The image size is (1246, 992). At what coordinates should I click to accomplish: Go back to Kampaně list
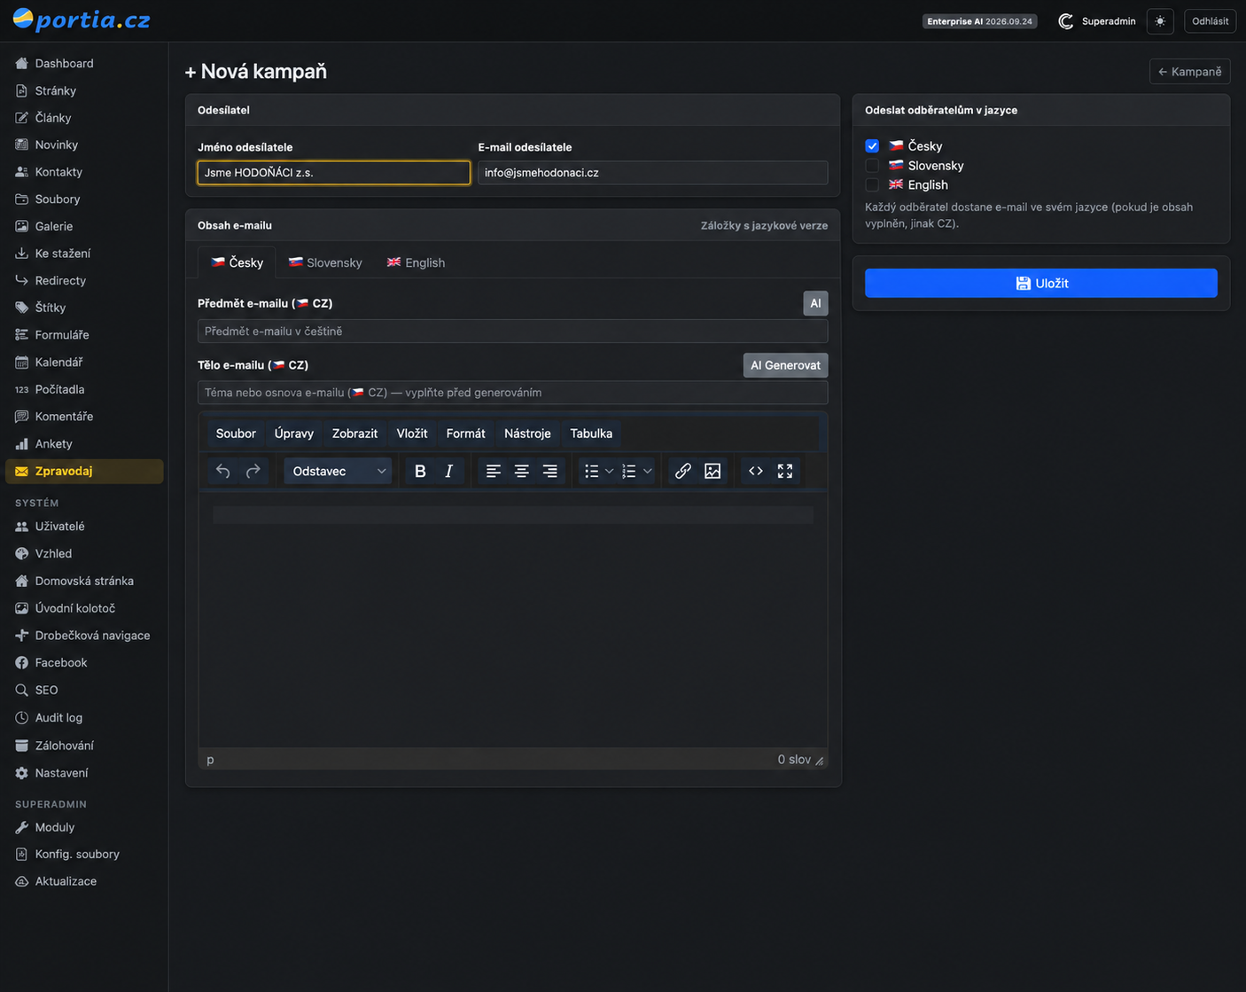(x=1189, y=72)
